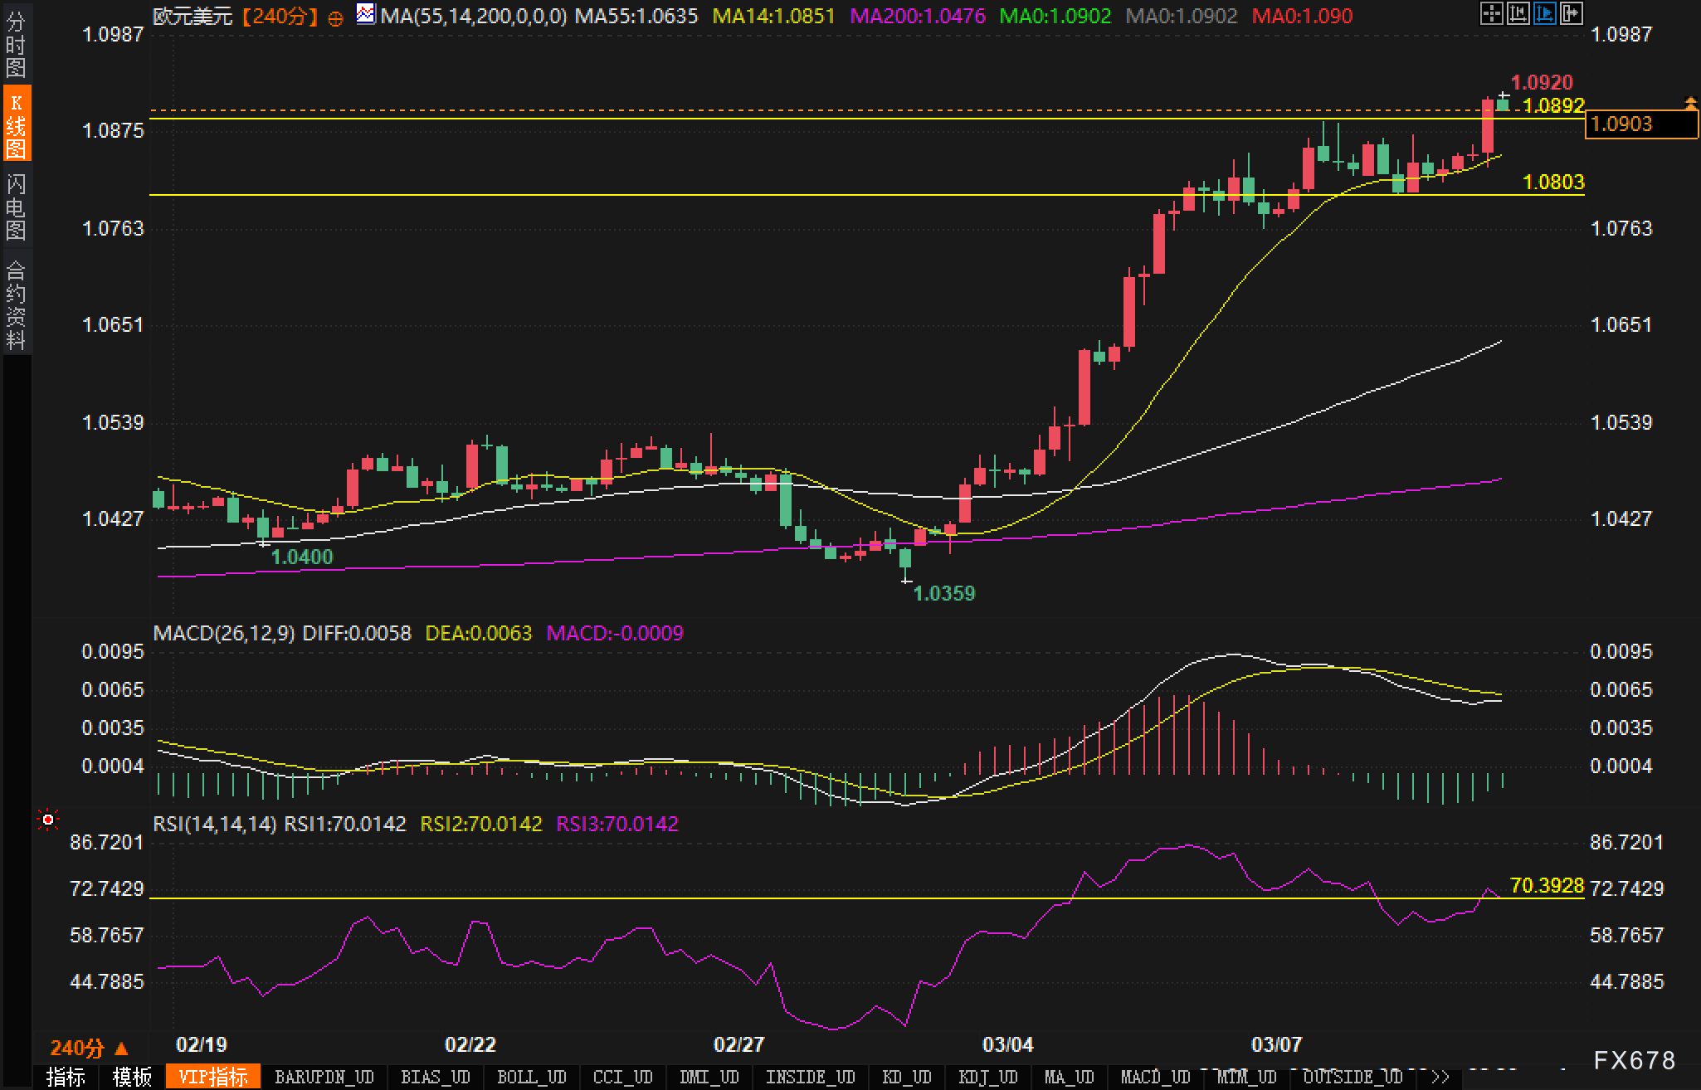This screenshot has width=1701, height=1090.
Task: Click the red sun marker beside RSI
Action: tap(48, 820)
